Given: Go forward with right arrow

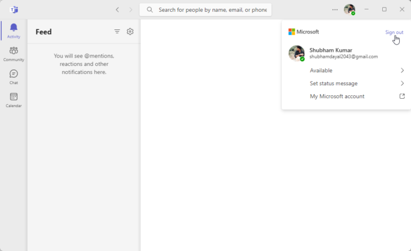Looking at the screenshot, I should [130, 9].
